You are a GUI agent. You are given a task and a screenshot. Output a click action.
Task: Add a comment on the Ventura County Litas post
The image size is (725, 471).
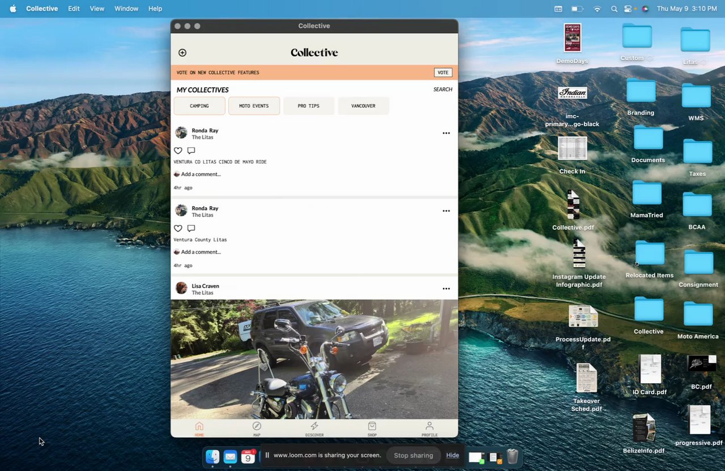coord(201,252)
